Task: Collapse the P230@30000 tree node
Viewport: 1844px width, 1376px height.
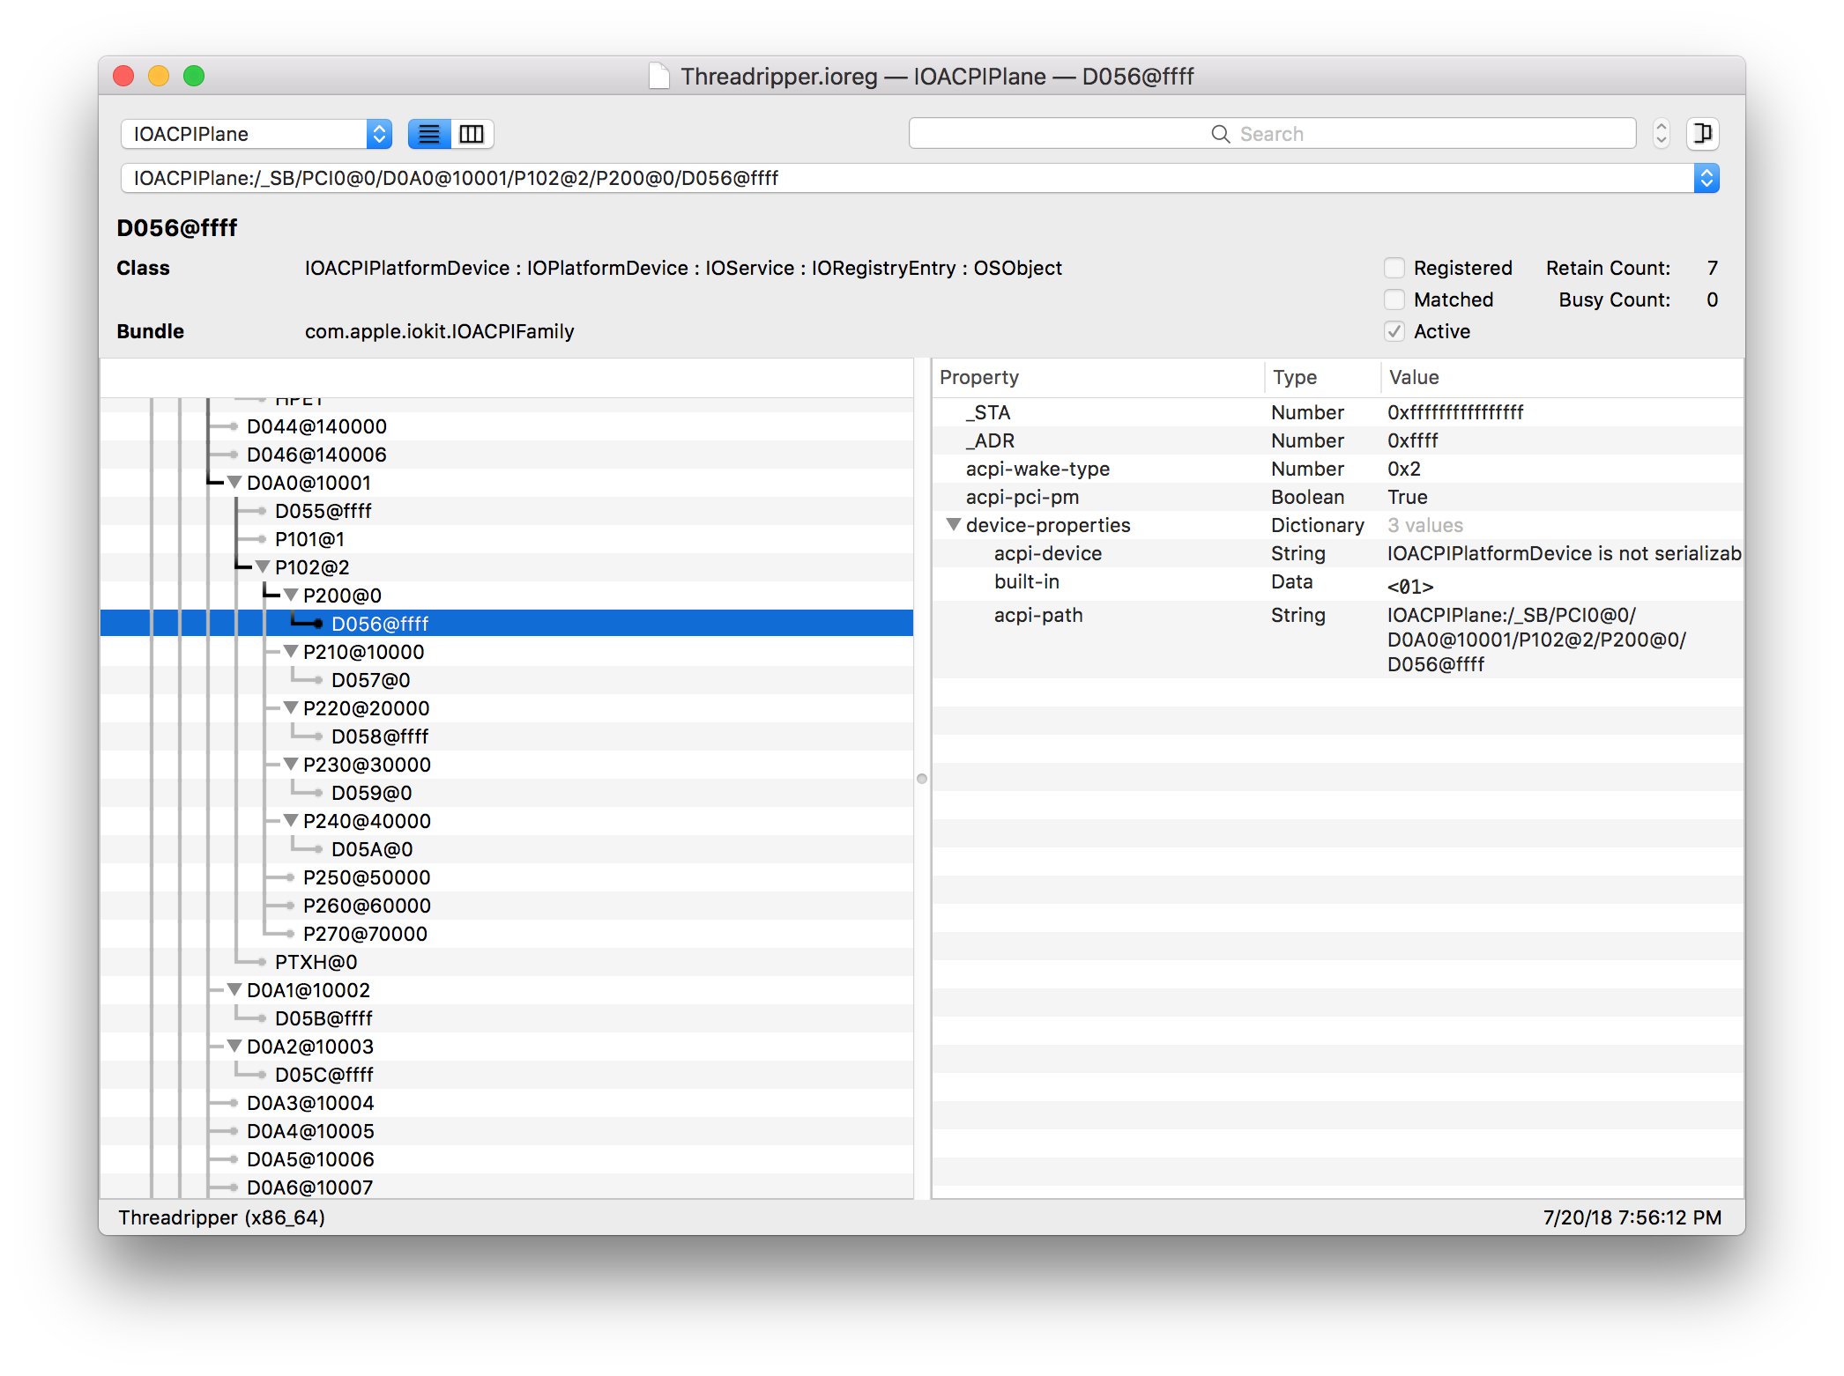Action: click(x=291, y=765)
